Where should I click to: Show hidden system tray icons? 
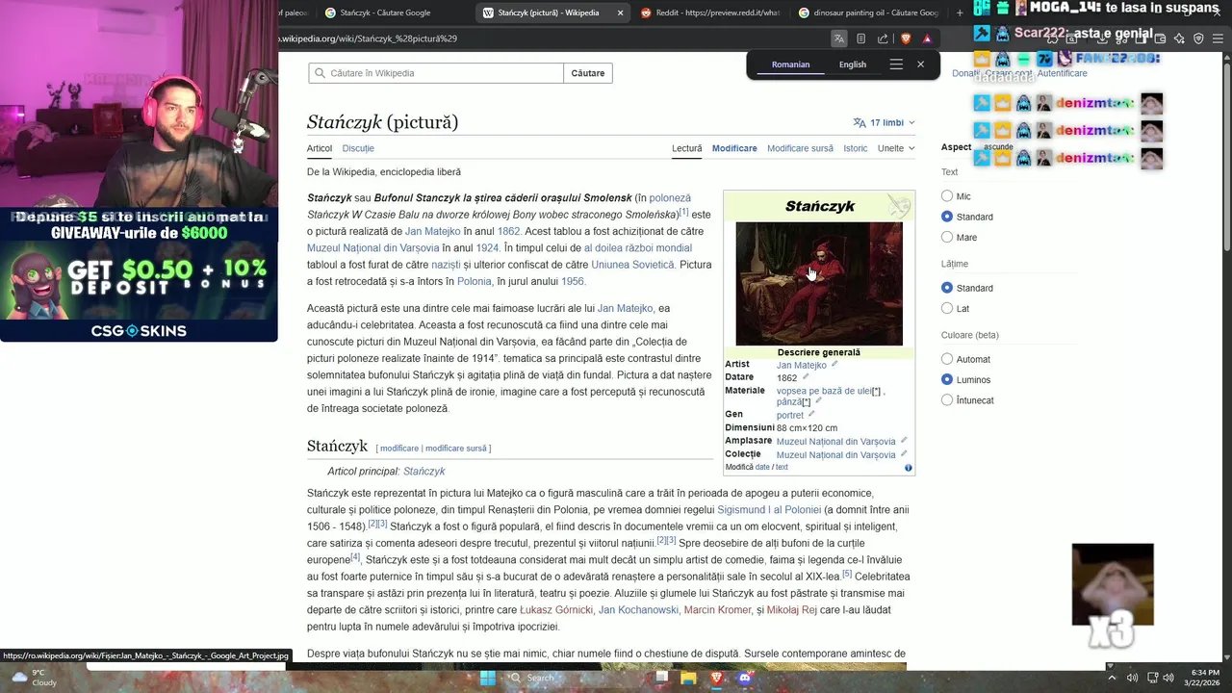pyautogui.click(x=1112, y=678)
